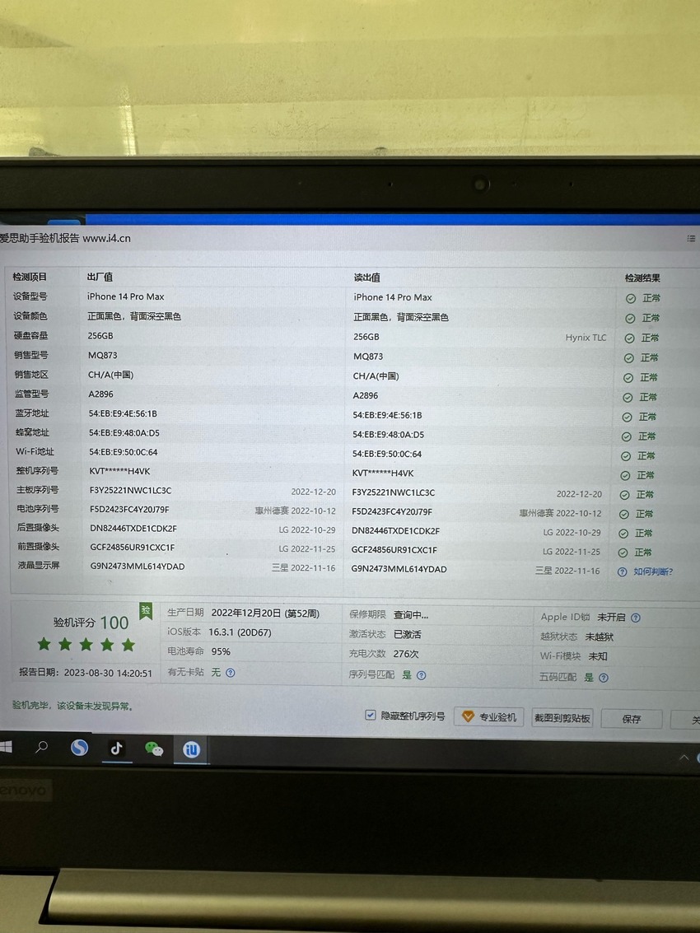Click the 充电次数 value 276次

coord(406,654)
